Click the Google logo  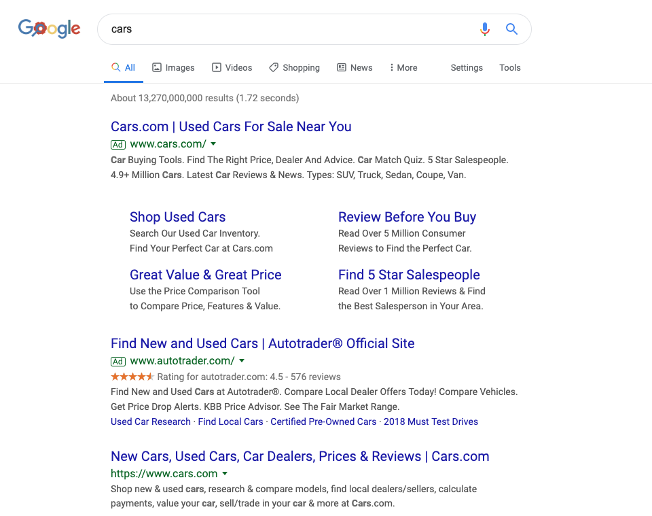49,29
